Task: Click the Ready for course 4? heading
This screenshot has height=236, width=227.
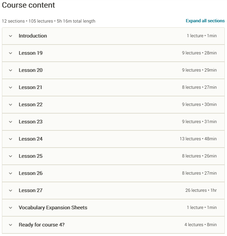Action: [x=42, y=225]
